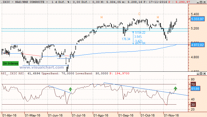Click the 176.34 measurement text
Image resolution: width=207 pixels, height=117 pixels.
coord(126,39)
